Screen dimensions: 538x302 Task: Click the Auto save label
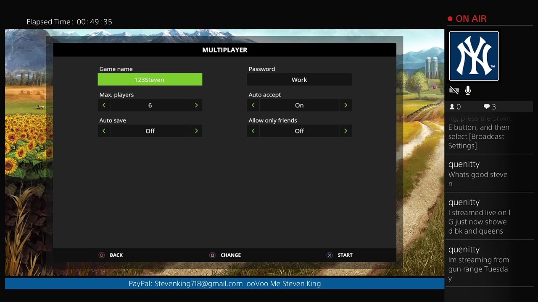pos(113,120)
